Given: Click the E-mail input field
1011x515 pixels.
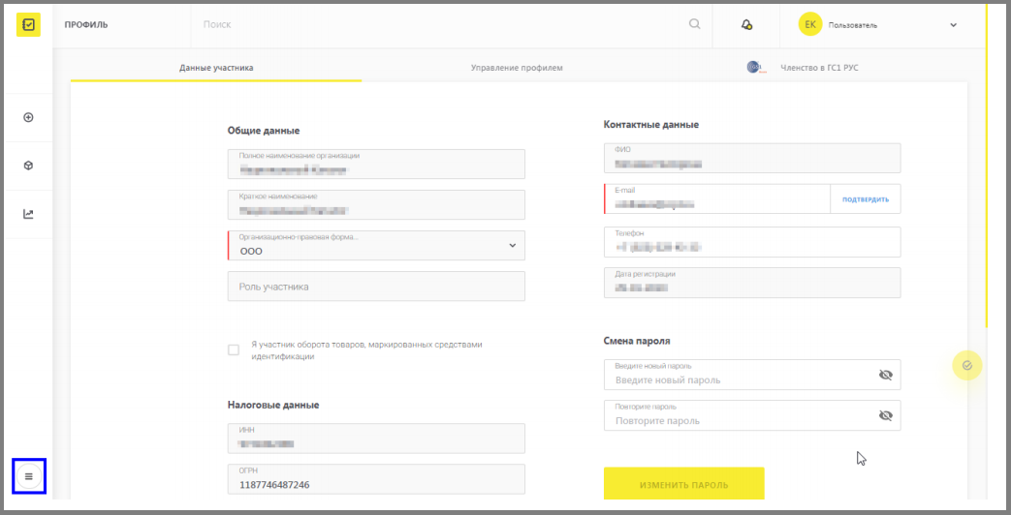Looking at the screenshot, I should pos(717,198).
